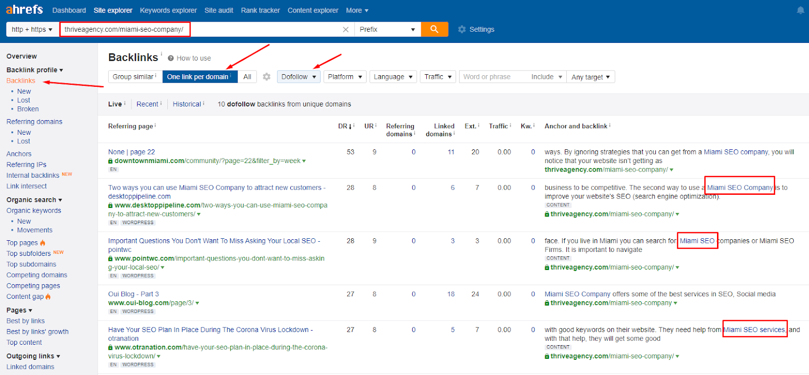The height and width of the screenshot is (375, 809).
Task: Switch to the Live index
Action: (115, 104)
